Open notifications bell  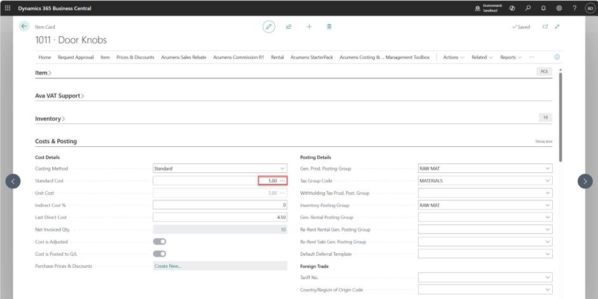[543, 8]
